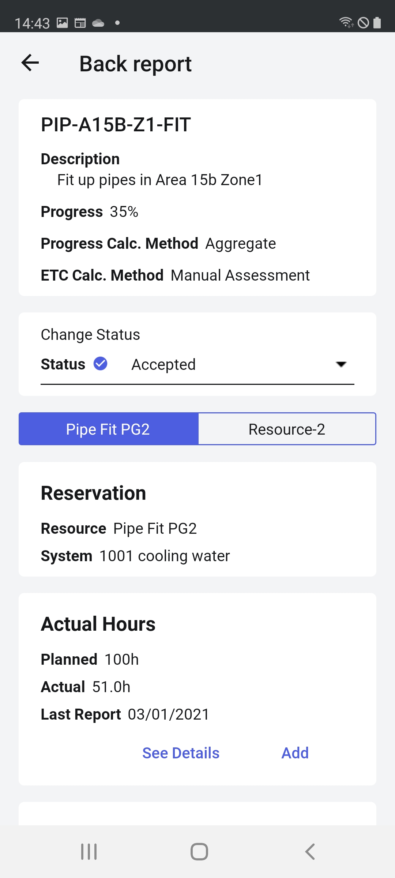Tap the cloud notification icon
The width and height of the screenshot is (395, 878).
tap(98, 23)
